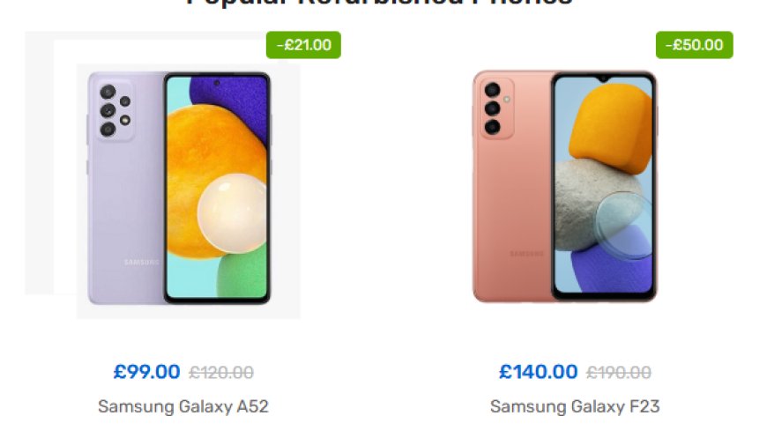Click the green -£50.00 discount badge
The height and width of the screenshot is (431, 767).
[694, 45]
